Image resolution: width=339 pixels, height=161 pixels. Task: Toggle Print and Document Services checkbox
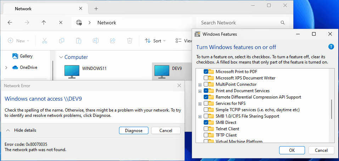[206, 90]
